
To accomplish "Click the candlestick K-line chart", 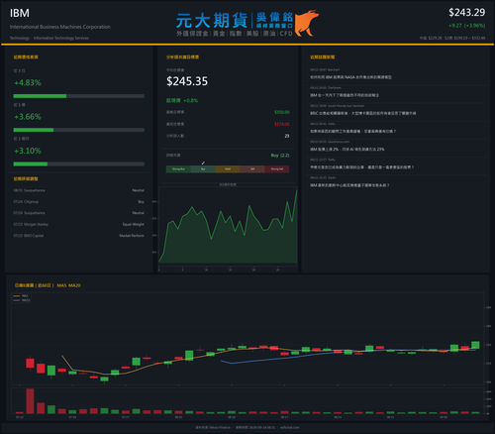I will [247, 339].
